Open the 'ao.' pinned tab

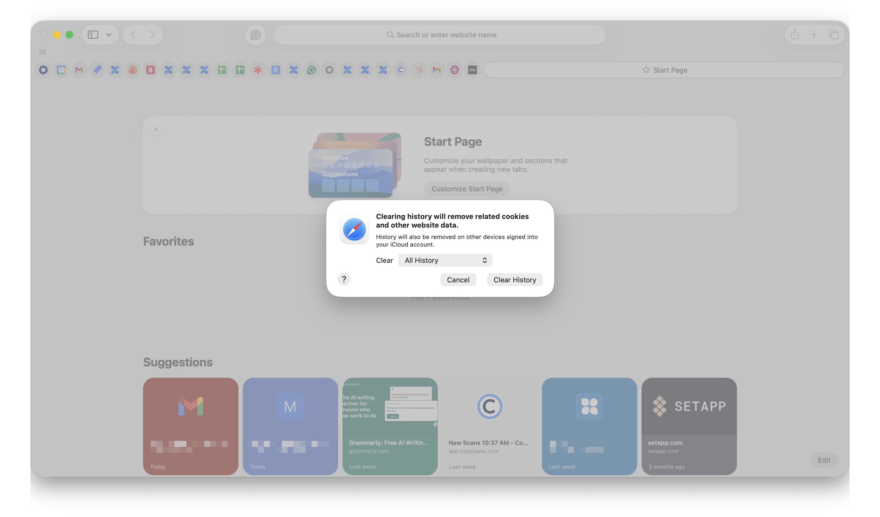tap(473, 70)
